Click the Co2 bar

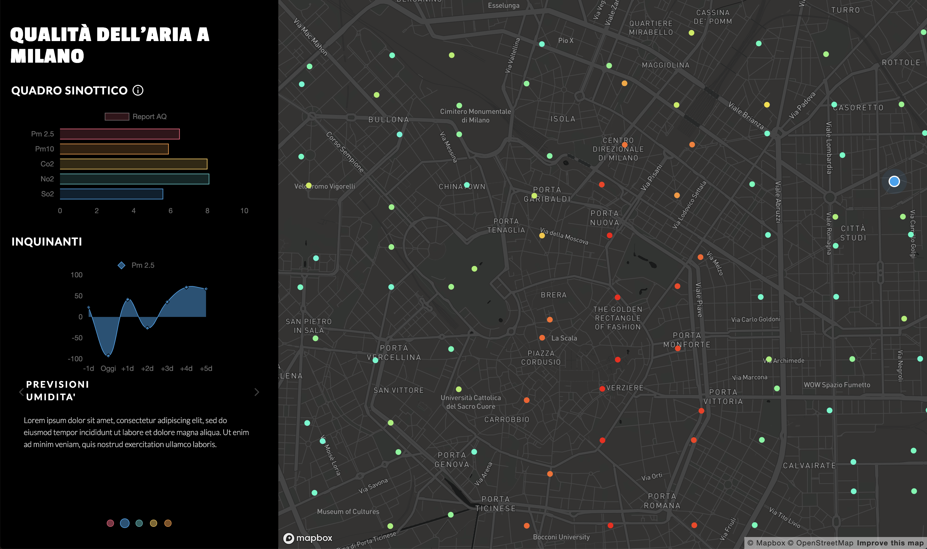pyautogui.click(x=133, y=164)
